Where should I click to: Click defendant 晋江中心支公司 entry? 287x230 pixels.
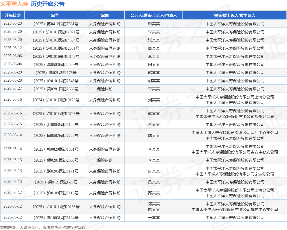(x=235, y=133)
